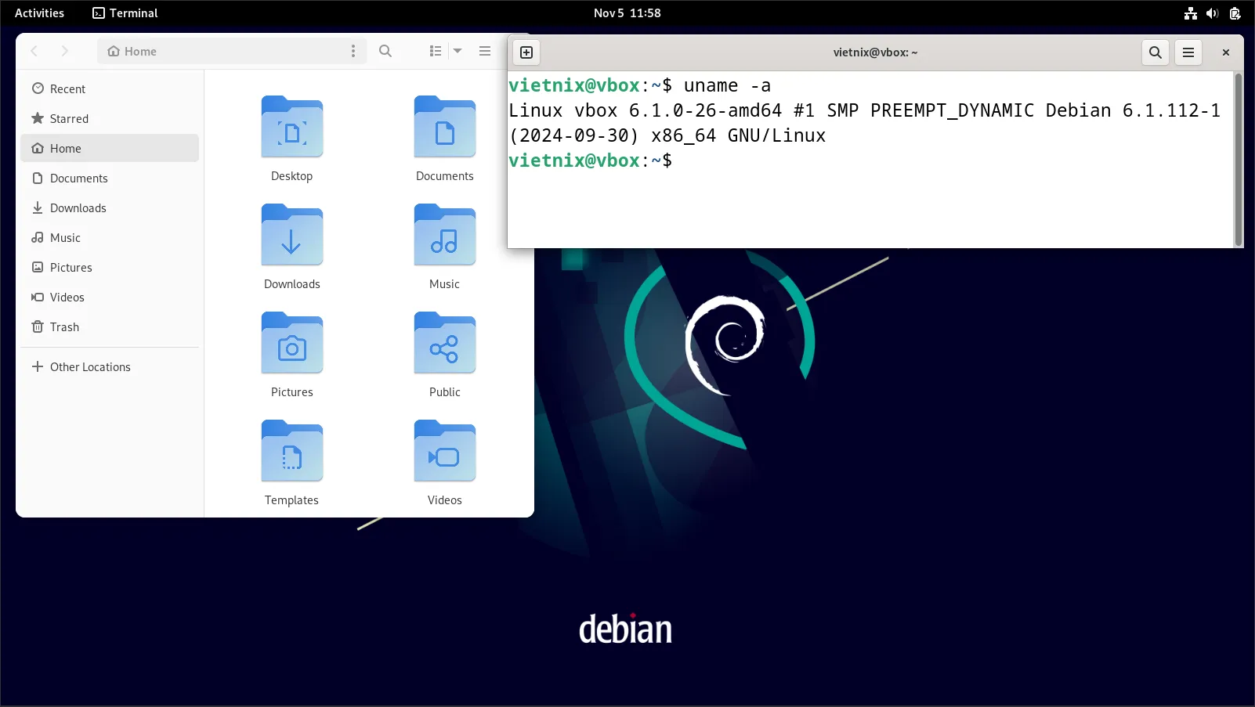This screenshot has width=1255, height=707.
Task: Select Starred in the Files sidebar
Action: (110, 118)
